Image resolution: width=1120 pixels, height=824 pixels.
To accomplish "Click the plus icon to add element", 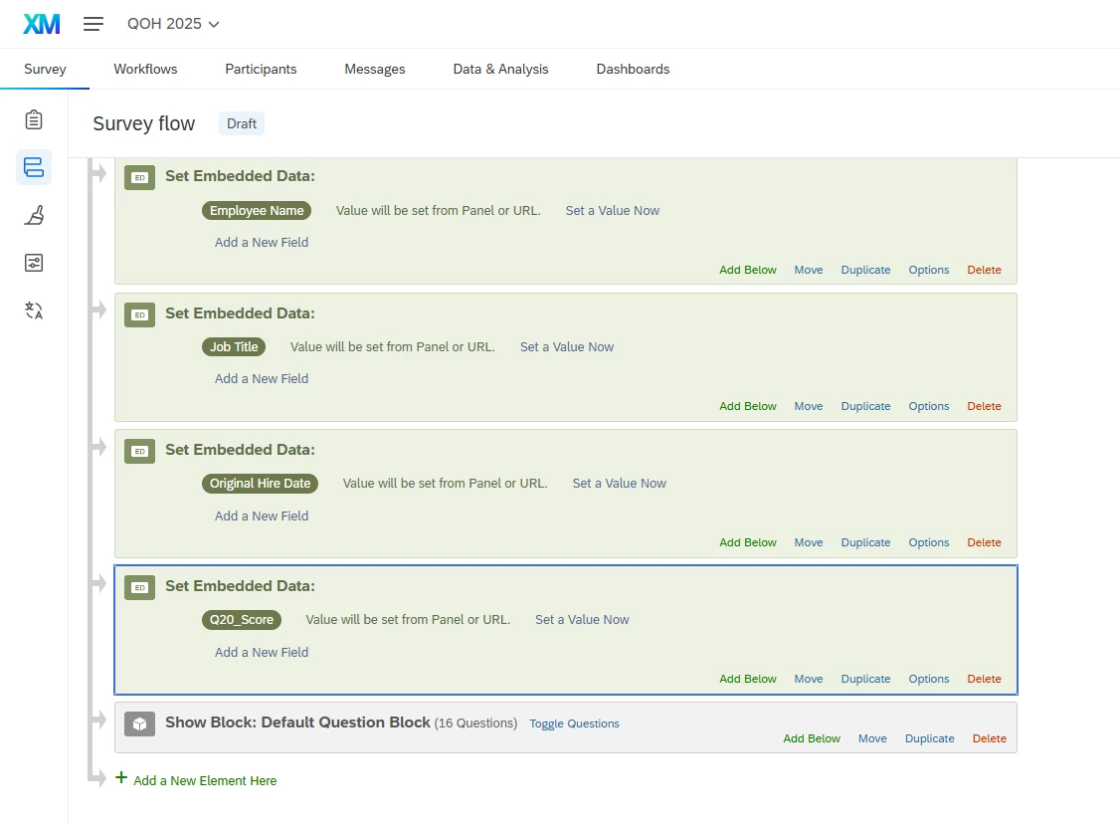I will 121,777.
